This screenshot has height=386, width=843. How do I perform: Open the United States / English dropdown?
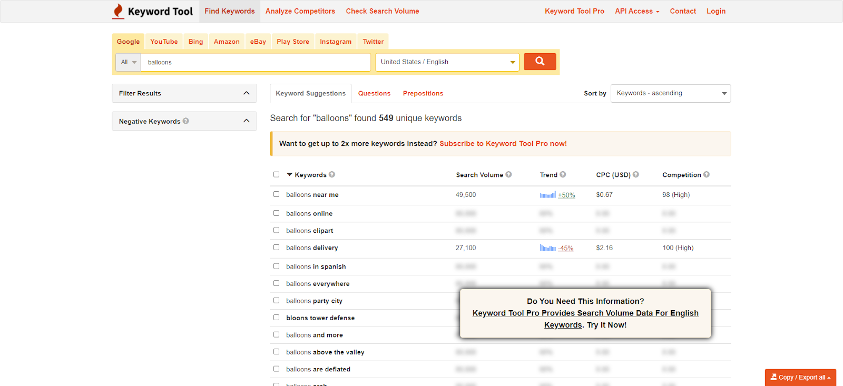point(447,62)
